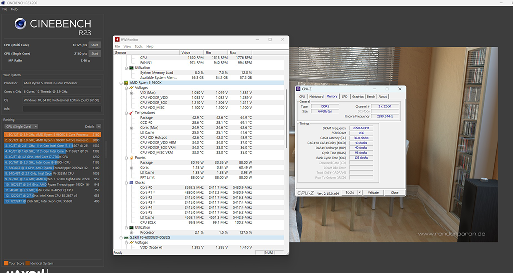The height and width of the screenshot is (273, 513).
Task: Collapse the G.Skill F5-6000J3040G32G node
Action: [121, 238]
